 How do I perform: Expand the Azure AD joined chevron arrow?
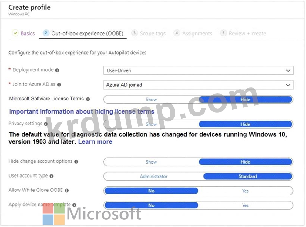[288, 85]
